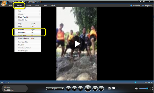Click the rewind button in control bar
The width and height of the screenshot is (154, 93).
[74, 88]
